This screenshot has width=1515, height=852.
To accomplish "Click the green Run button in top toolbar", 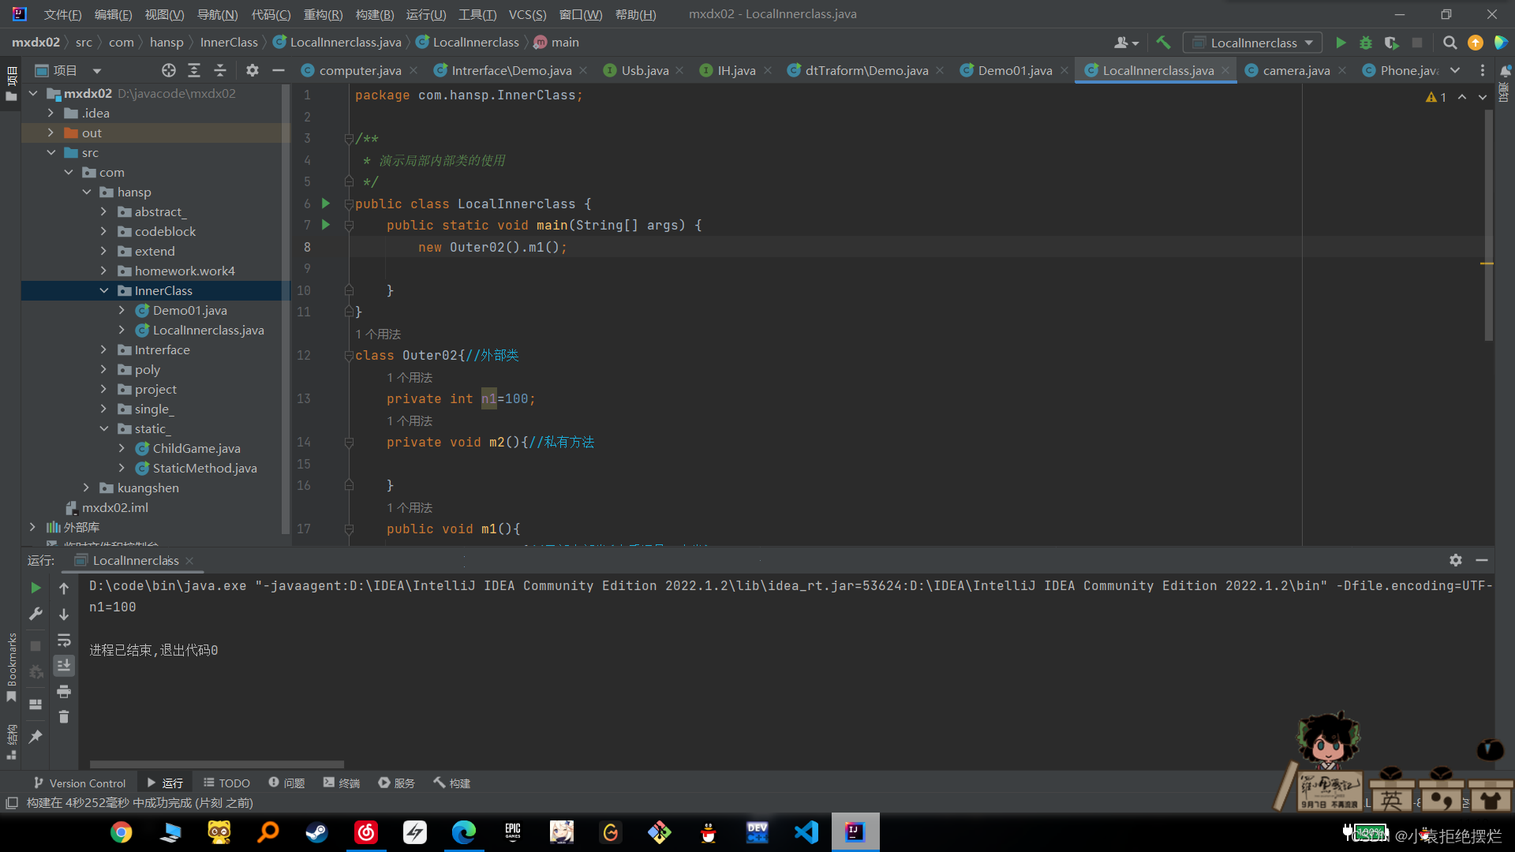I will (1341, 43).
